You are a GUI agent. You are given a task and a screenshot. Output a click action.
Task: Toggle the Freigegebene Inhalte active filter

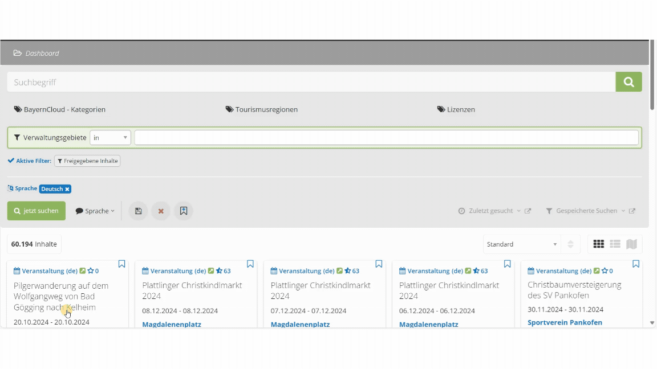click(x=87, y=161)
